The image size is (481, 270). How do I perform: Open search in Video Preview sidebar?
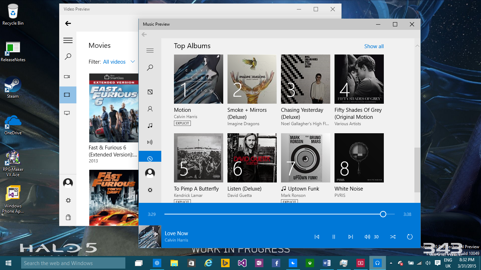point(68,57)
